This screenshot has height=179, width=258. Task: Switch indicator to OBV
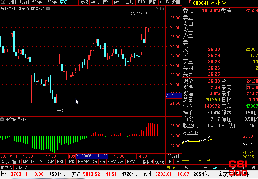[x=112, y=162]
